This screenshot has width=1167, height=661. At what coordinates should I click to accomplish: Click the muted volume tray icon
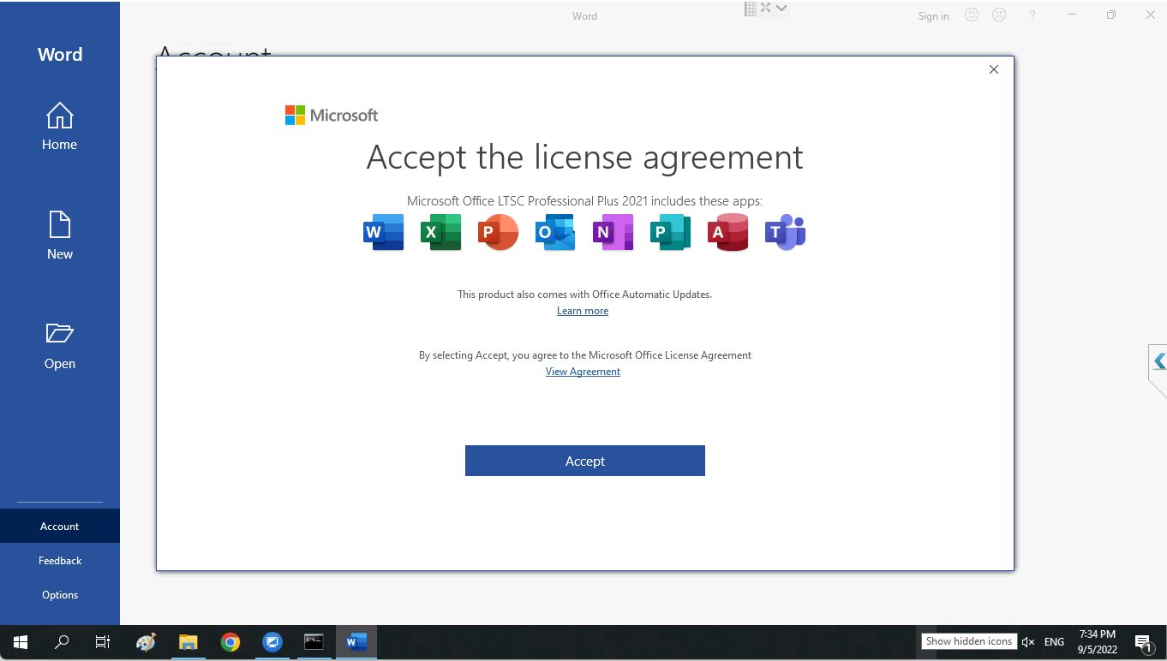point(1029,641)
